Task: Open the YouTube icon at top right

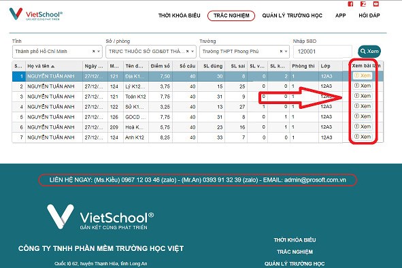Action: click(376, 4)
